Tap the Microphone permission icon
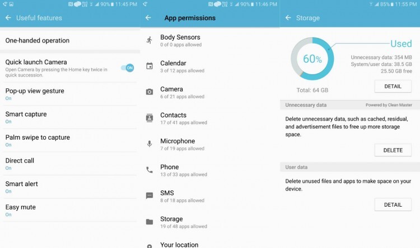 pyautogui.click(x=150, y=144)
